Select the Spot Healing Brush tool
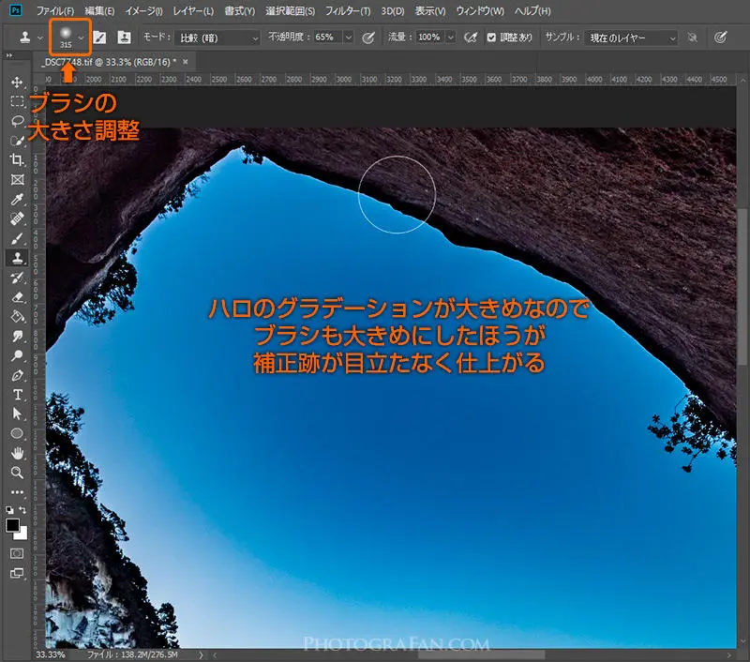Screen dimensions: 750x662 point(17,218)
